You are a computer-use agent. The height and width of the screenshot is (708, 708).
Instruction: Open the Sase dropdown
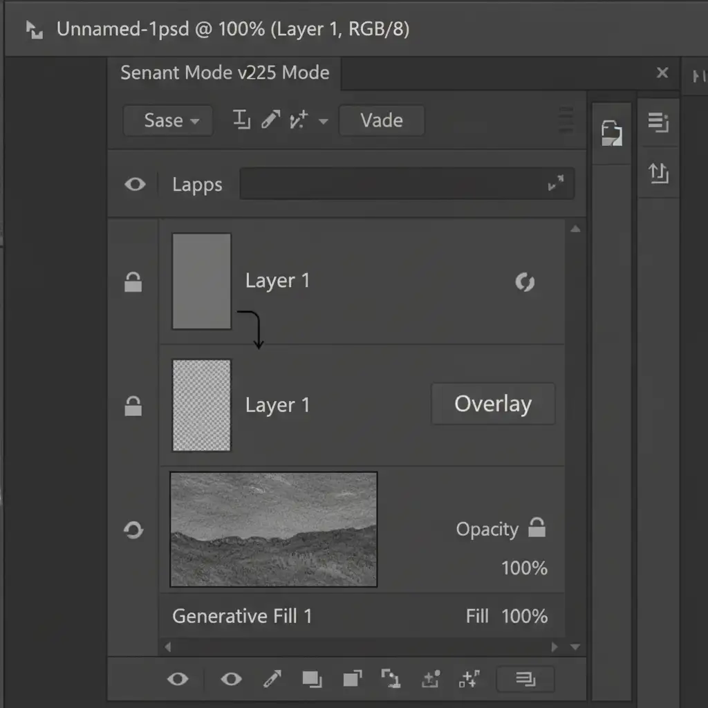171,120
